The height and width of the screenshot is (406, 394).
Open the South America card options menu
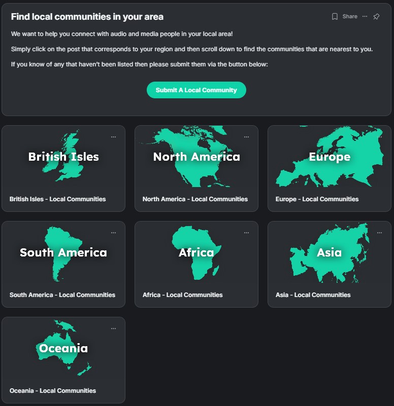pyautogui.click(x=113, y=233)
